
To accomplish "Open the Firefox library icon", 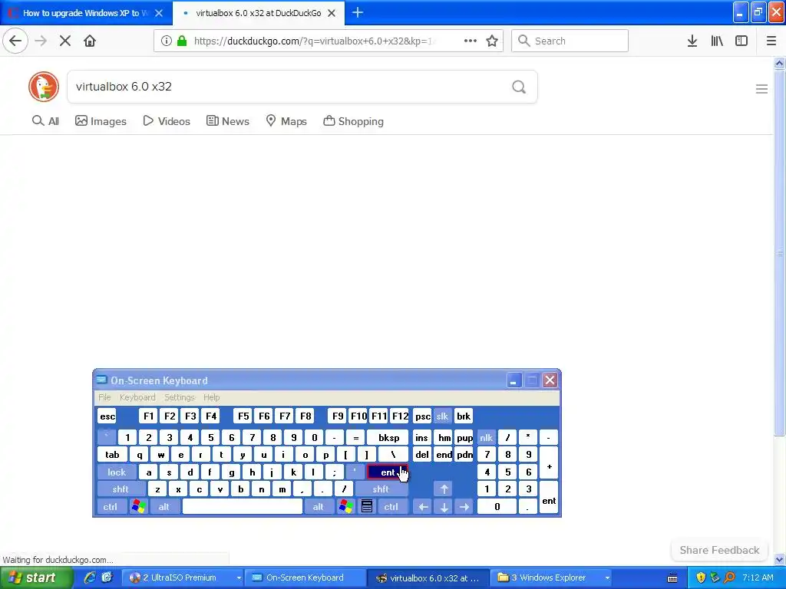I will [717, 41].
